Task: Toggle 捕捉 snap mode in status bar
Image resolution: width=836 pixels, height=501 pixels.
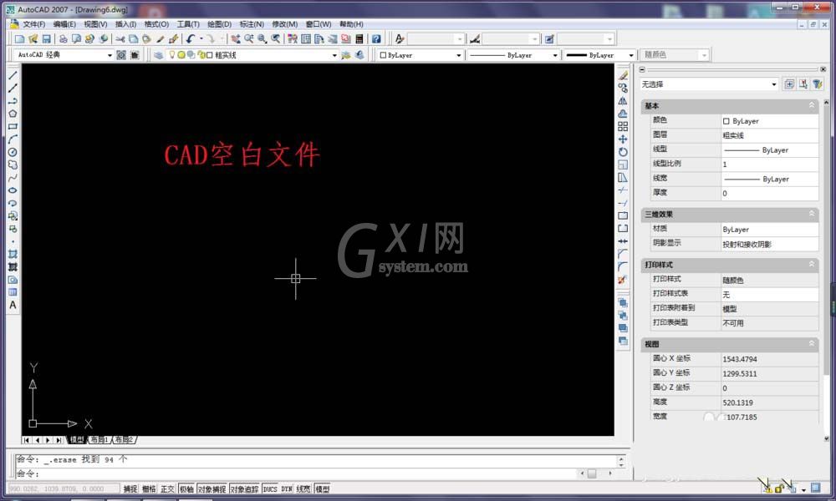Action: click(130, 488)
